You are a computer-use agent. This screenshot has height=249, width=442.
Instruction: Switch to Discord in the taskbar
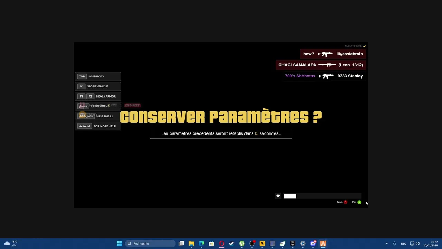click(x=313, y=243)
